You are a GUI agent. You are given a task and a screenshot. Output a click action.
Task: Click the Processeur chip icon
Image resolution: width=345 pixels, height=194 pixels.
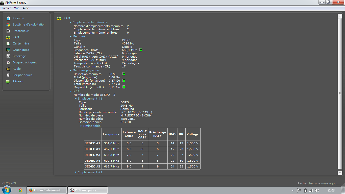click(8, 31)
